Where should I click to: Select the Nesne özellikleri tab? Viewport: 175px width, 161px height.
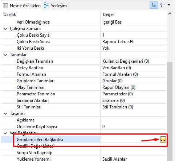coord(21,5)
